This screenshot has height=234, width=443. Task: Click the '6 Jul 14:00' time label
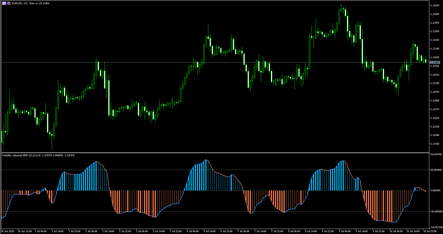coord(210,231)
